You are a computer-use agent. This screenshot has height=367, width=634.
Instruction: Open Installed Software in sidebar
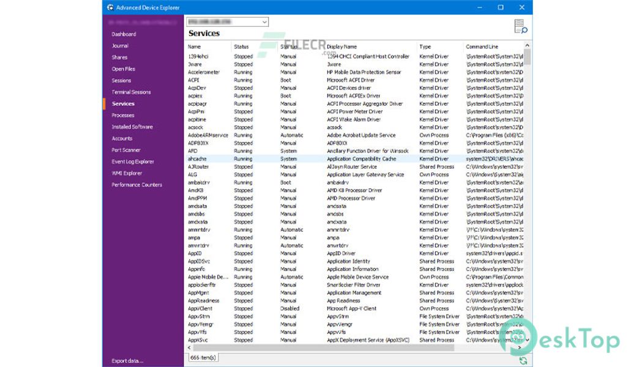click(132, 127)
